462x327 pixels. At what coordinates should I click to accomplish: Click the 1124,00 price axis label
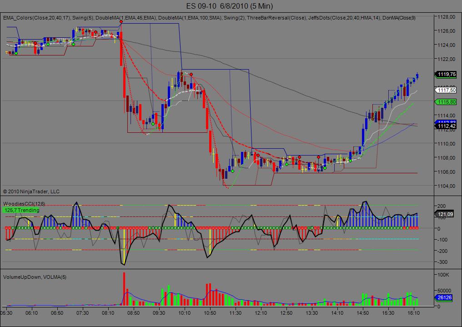pyautogui.click(x=447, y=45)
